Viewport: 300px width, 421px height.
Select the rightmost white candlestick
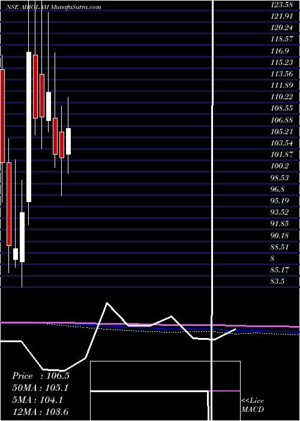pos(68,141)
